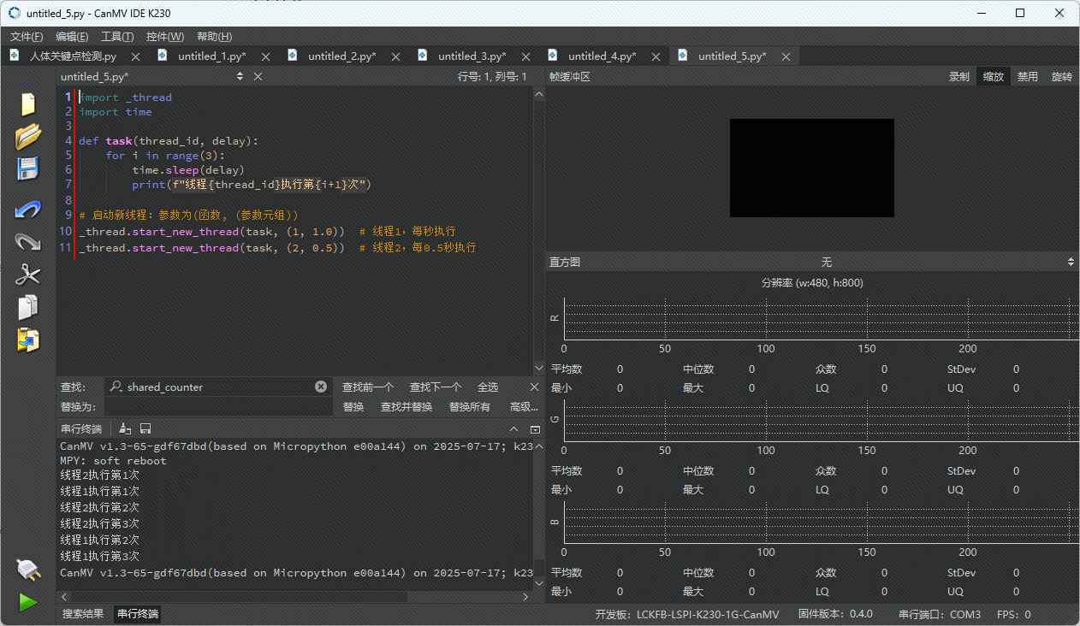Click the Cut scissors icon
Viewport: 1080px width, 626px height.
pyautogui.click(x=28, y=275)
